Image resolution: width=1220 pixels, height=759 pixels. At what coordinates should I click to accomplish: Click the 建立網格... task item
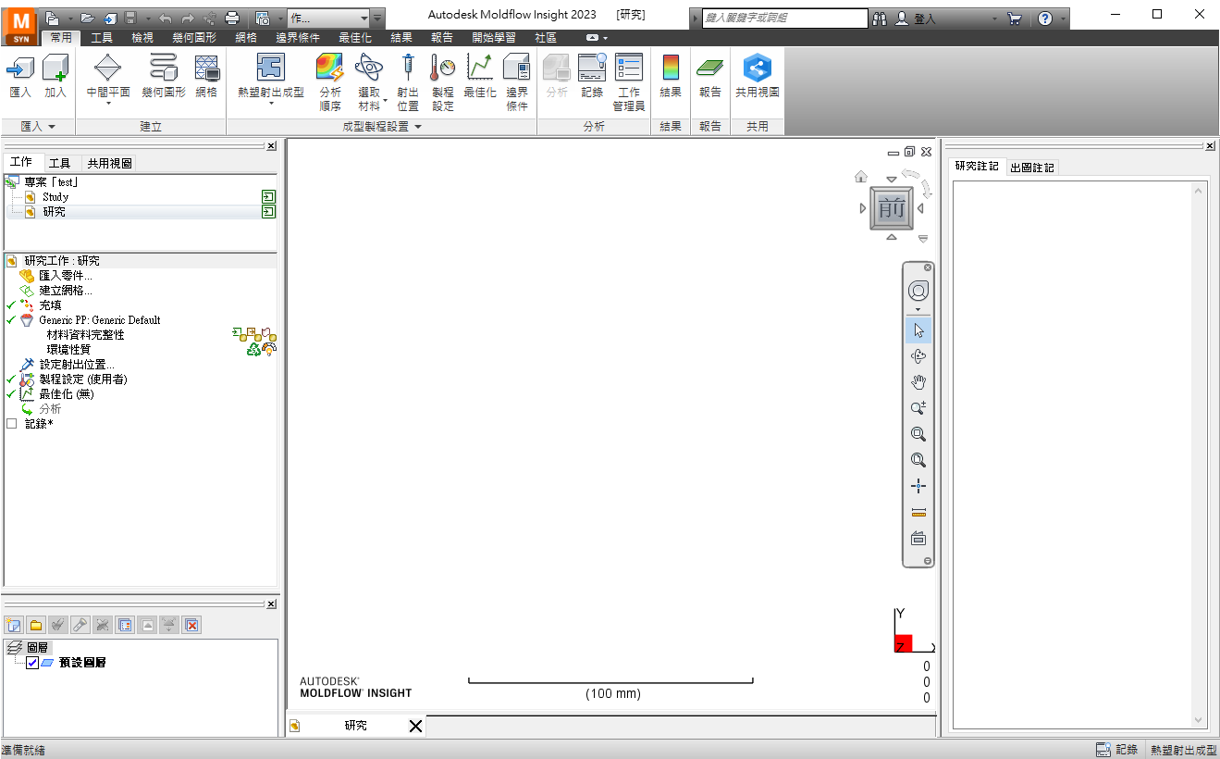[65, 291]
